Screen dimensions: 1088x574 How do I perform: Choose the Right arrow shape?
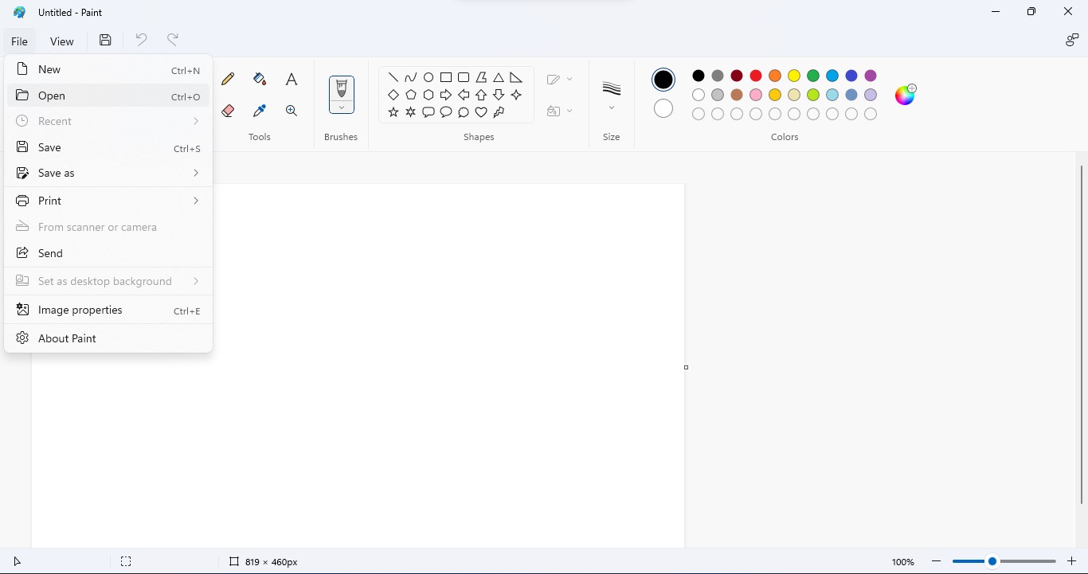point(446,95)
